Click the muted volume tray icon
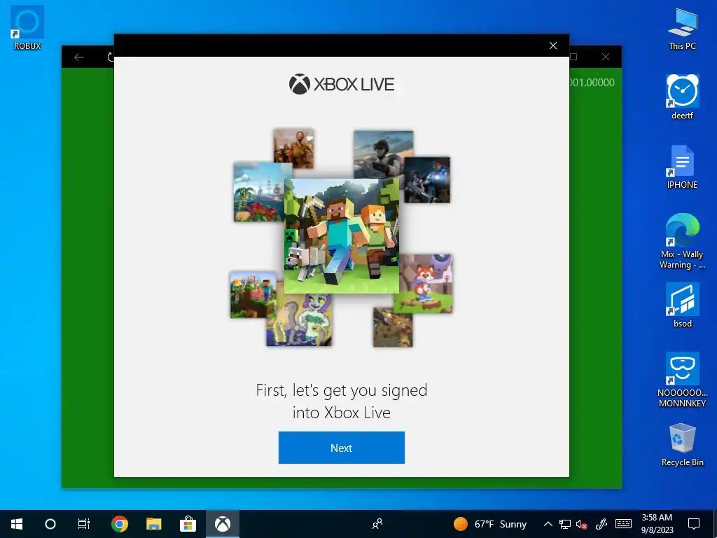 (582, 524)
